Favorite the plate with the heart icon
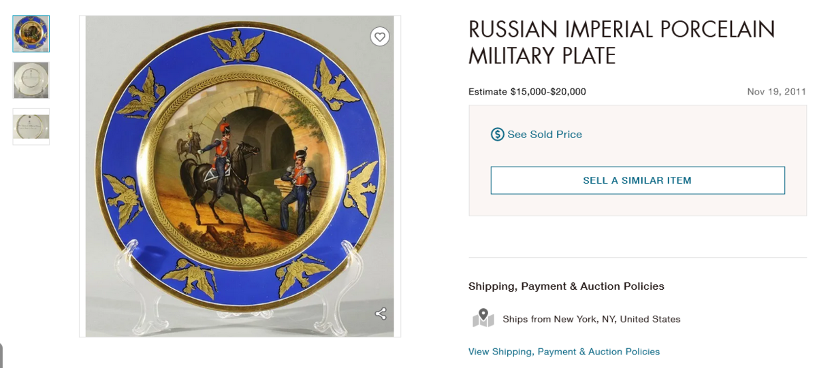Viewport: 817px width, 368px height. tap(380, 37)
